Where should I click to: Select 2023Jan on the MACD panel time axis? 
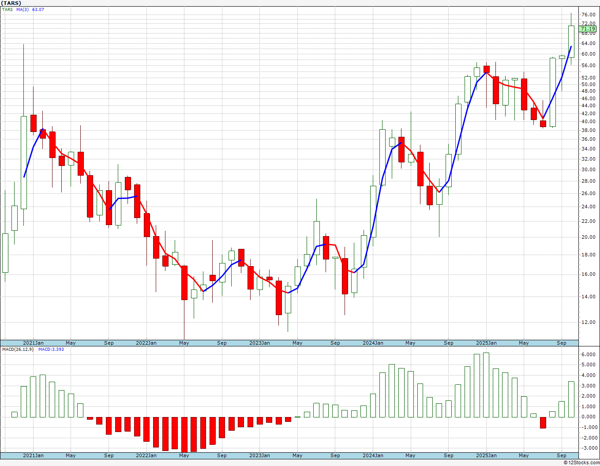[x=259, y=455]
